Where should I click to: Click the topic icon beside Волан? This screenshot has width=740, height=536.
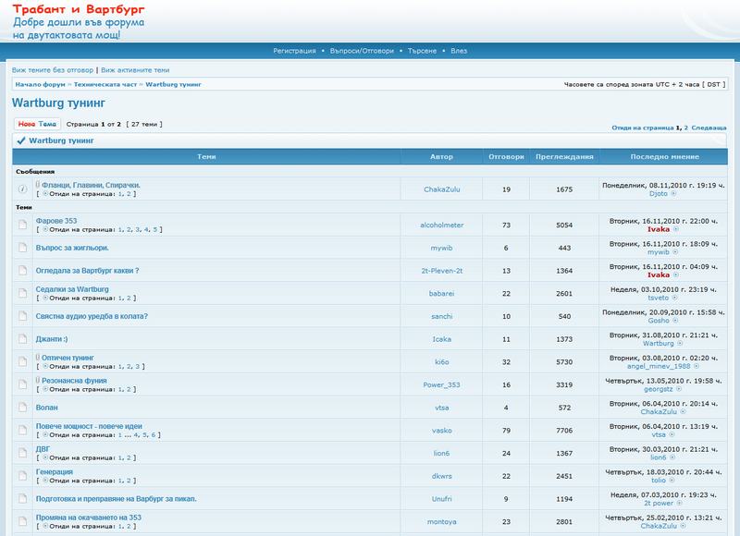click(22, 408)
